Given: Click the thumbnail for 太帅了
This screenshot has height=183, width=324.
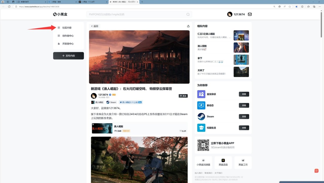Looking at the screenshot, I should (241, 72).
